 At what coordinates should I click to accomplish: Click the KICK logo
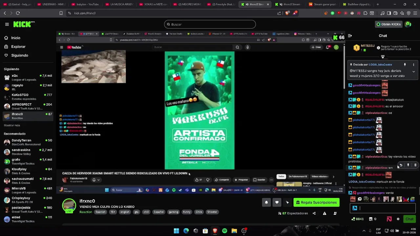[24, 24]
